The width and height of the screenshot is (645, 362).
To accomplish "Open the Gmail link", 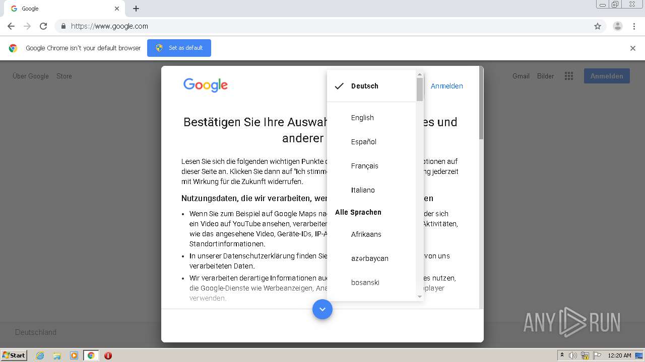I will pos(521,76).
